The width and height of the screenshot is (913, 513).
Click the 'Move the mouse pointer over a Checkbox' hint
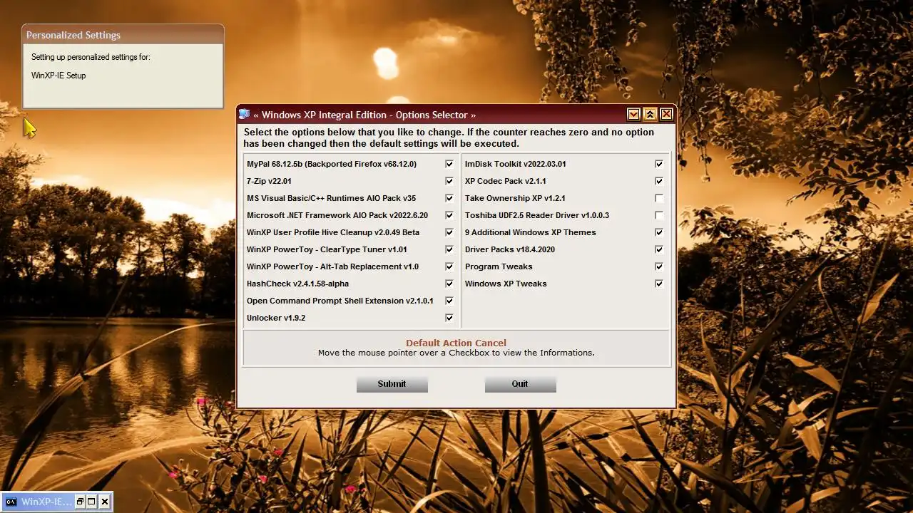point(456,353)
